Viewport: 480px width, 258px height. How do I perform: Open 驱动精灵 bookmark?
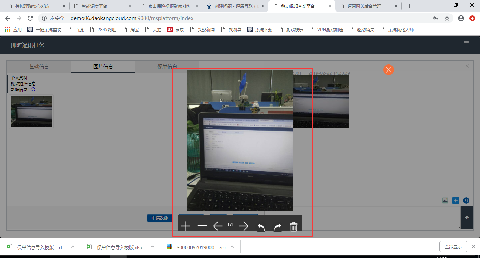[362, 29]
